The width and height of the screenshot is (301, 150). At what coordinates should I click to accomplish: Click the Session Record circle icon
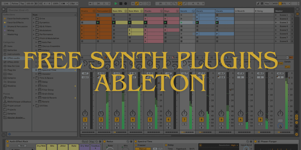(149, 4)
